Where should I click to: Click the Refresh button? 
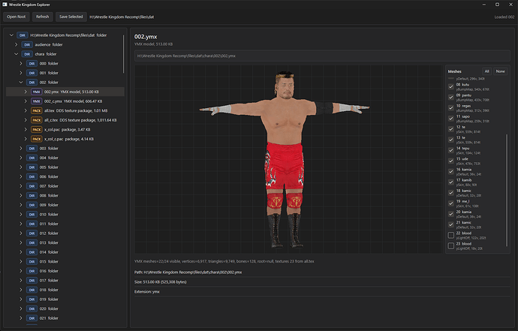tap(42, 17)
